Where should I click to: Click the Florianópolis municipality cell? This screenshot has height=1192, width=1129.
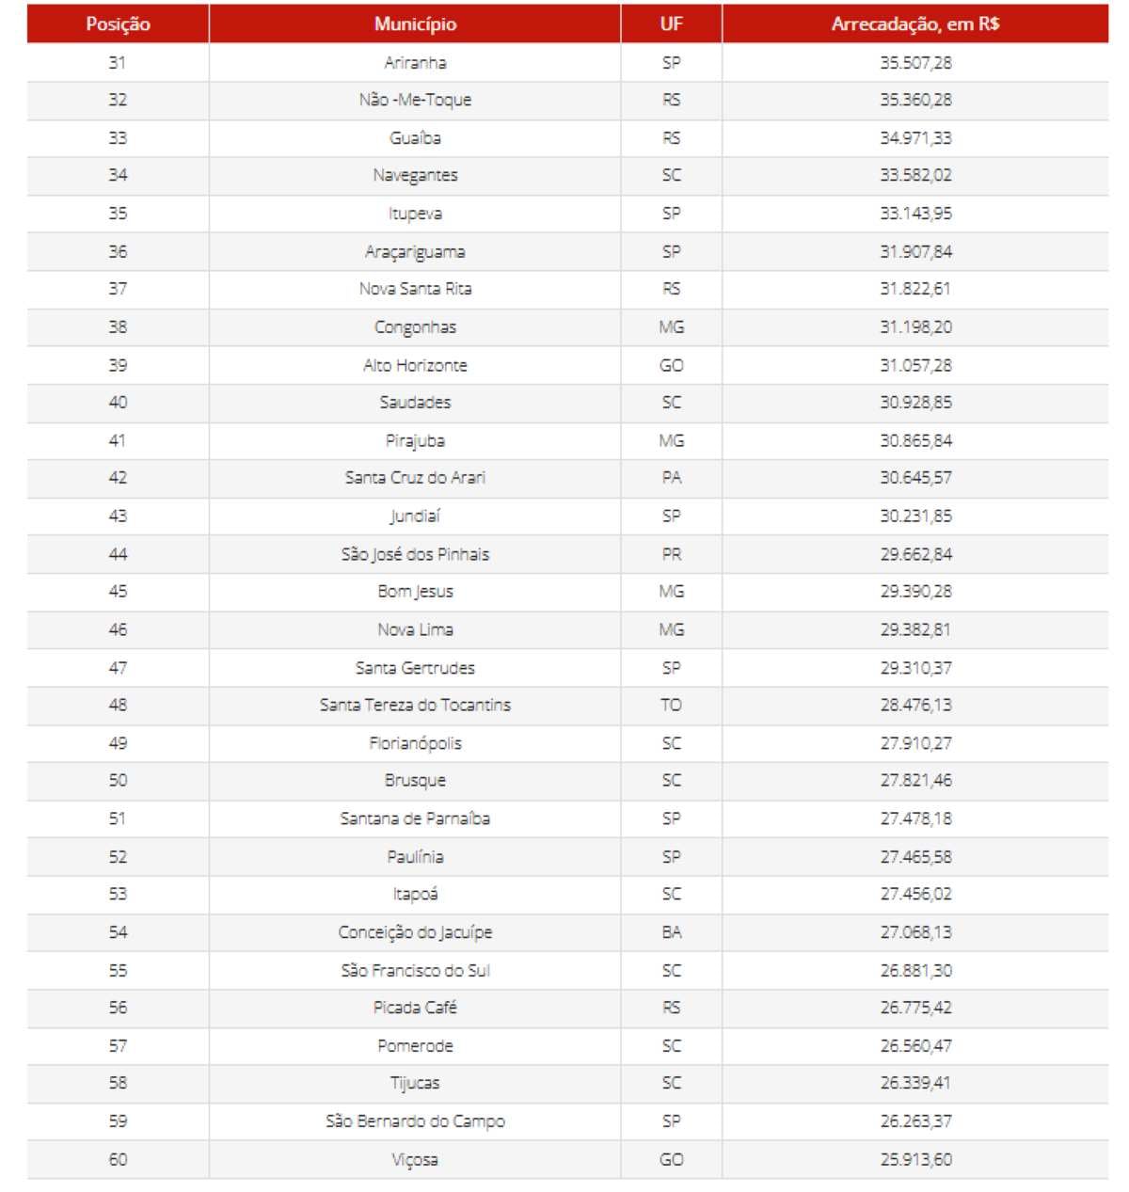pos(415,743)
